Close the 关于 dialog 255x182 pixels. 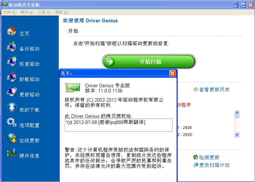point(173,74)
